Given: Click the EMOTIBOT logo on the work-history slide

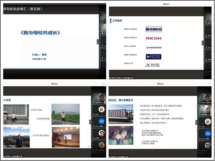Looking at the screenshot, I should coord(154,57).
